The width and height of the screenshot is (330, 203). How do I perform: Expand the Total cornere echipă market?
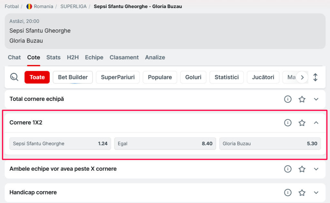(316, 99)
